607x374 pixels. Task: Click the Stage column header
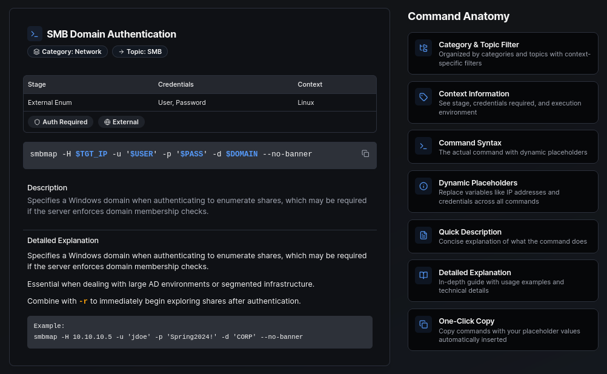pos(37,84)
